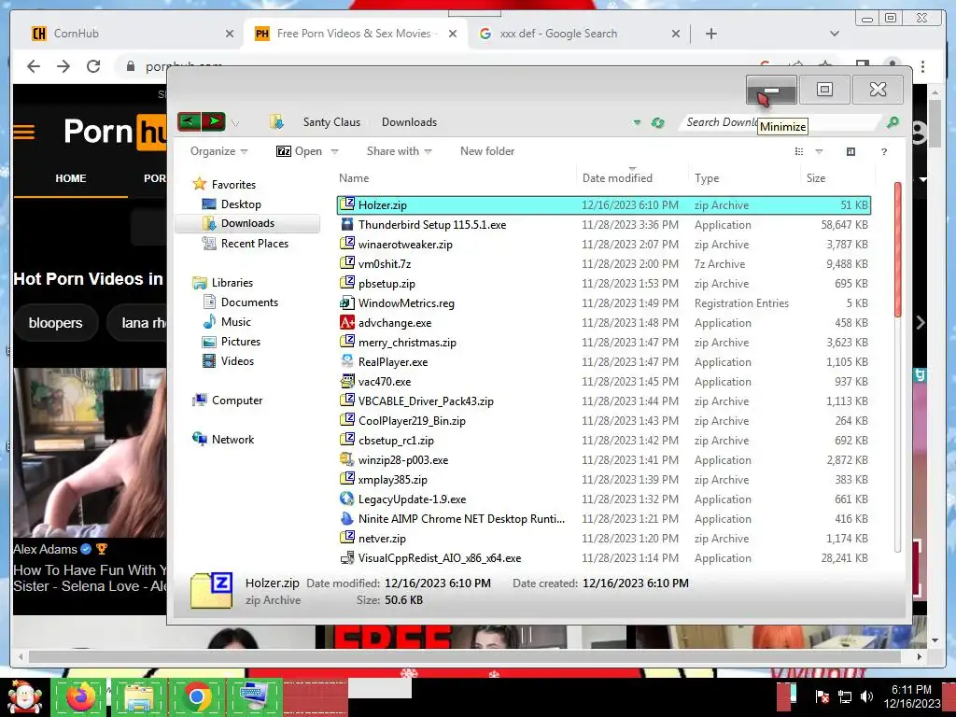Create a New folder

[487, 151]
